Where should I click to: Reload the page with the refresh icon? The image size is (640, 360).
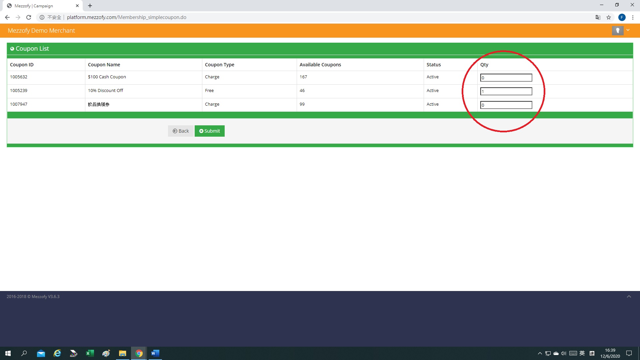point(29,17)
